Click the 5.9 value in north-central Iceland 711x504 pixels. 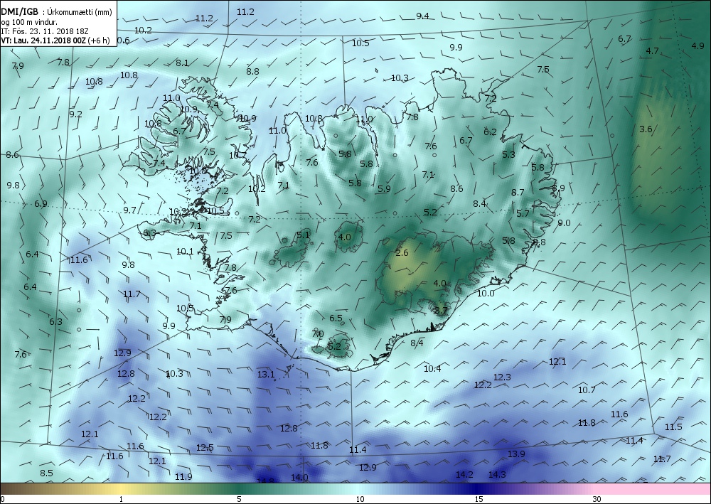(x=384, y=189)
